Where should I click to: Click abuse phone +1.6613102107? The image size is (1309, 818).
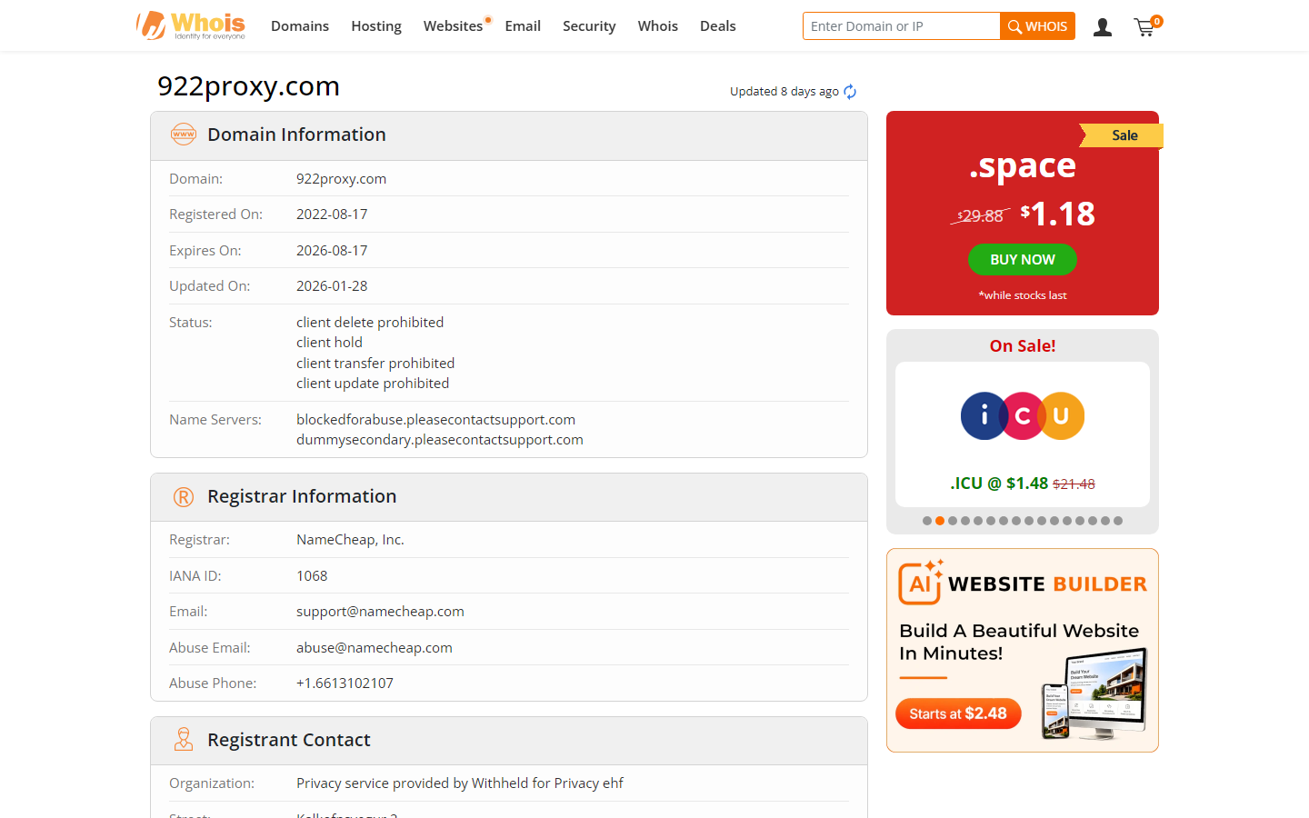click(x=345, y=683)
